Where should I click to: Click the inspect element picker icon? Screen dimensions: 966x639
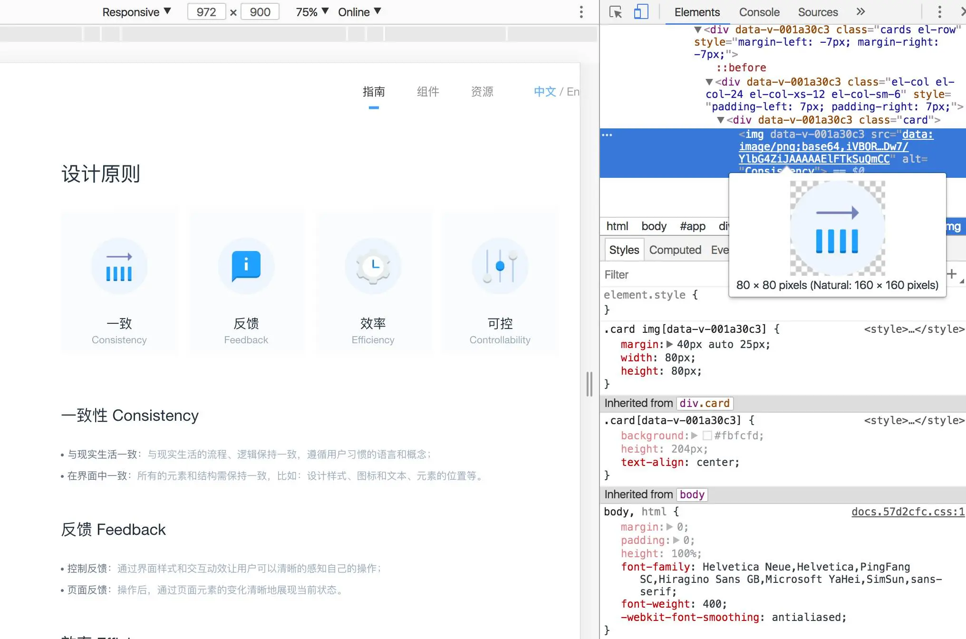click(616, 12)
